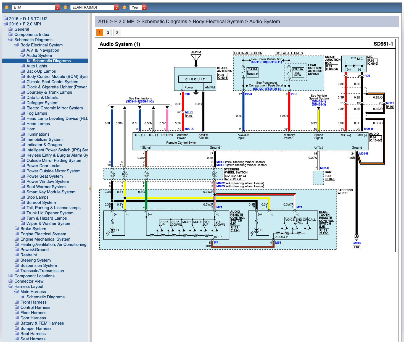Click the open folder icon beside Audio System
This screenshot has width=404, height=342.
click(x=23, y=55)
